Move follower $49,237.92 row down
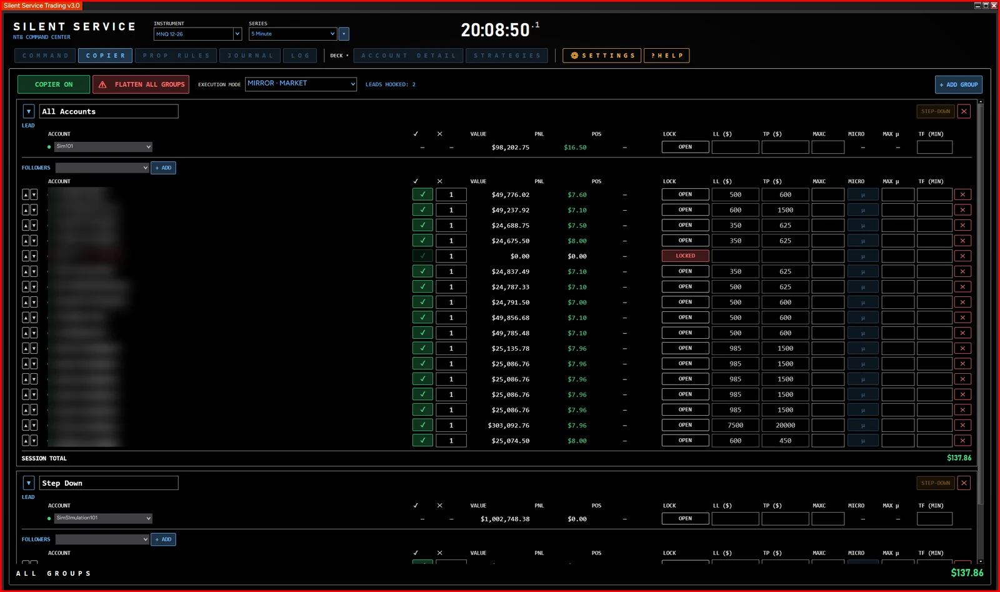This screenshot has width=1000, height=592. (34, 210)
